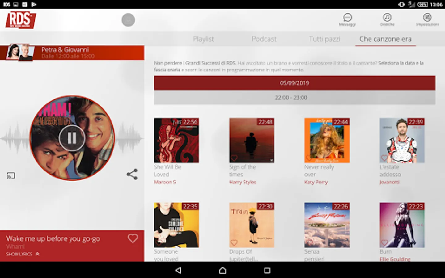
Task: Show lyrics for current song
Action: 23,254
